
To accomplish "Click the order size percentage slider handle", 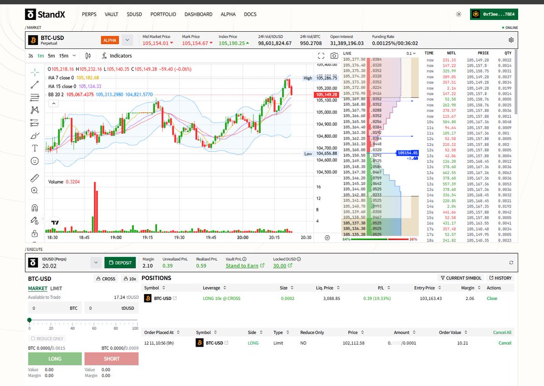I will (29, 320).
